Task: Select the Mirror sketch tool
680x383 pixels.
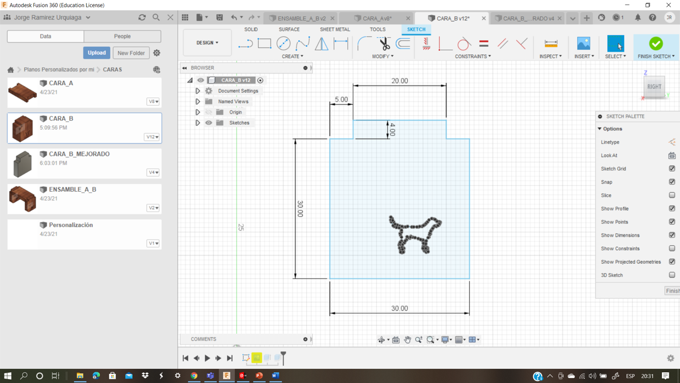Action: (x=322, y=43)
